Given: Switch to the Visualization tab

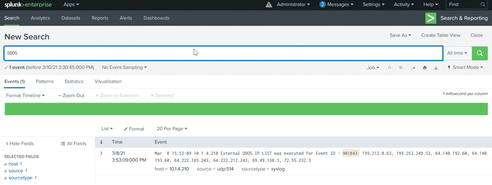Looking at the screenshot, I should (108, 81).
